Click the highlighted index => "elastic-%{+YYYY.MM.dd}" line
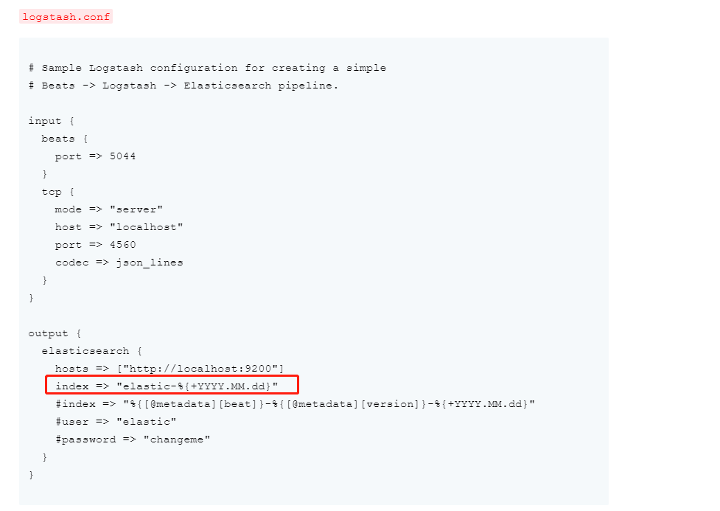 [167, 386]
